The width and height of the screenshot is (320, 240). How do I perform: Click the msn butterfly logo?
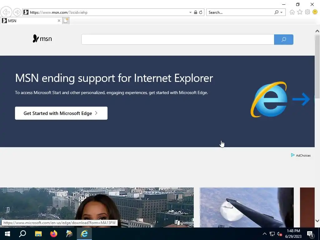[42, 38]
